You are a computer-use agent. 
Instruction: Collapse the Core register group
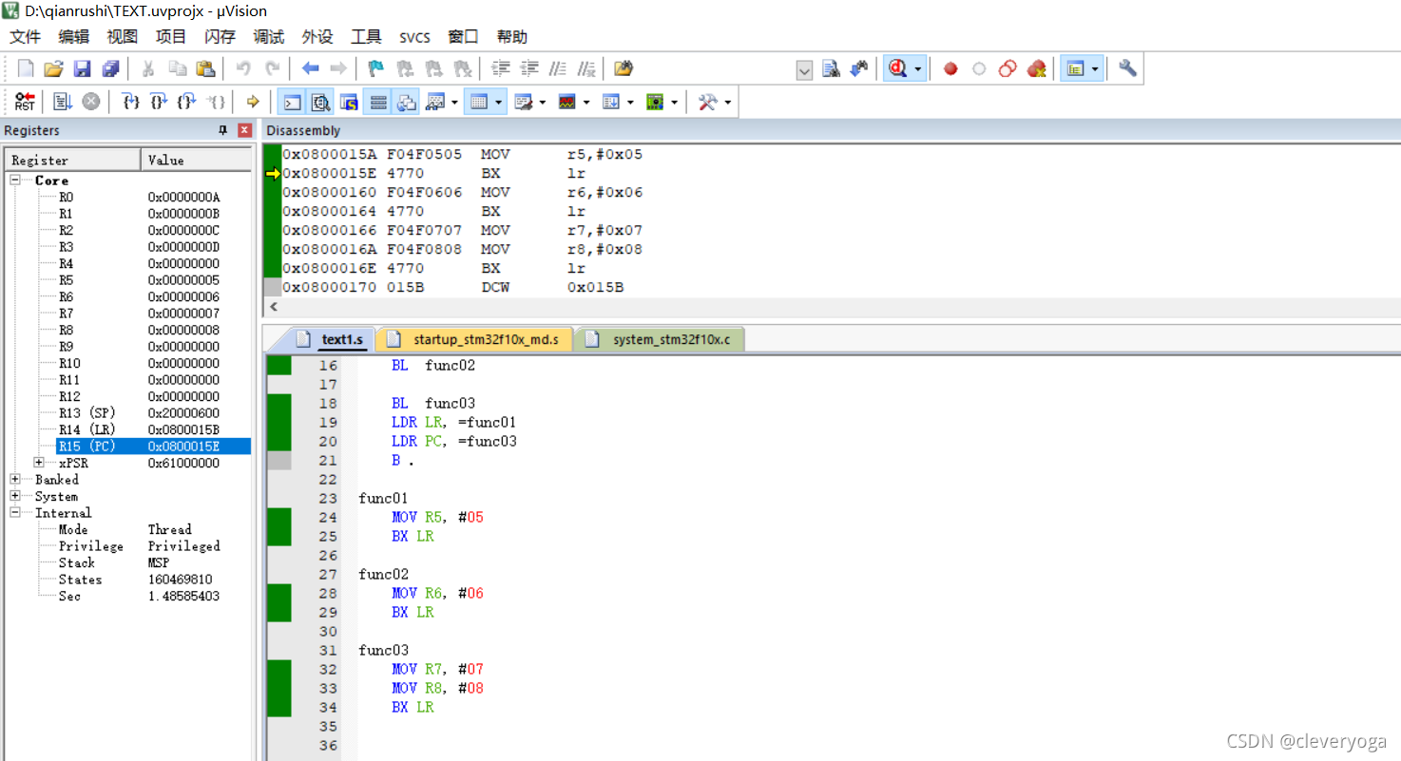click(16, 181)
